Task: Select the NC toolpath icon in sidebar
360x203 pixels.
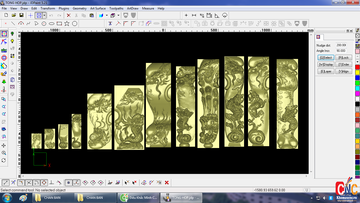Action: [4, 89]
